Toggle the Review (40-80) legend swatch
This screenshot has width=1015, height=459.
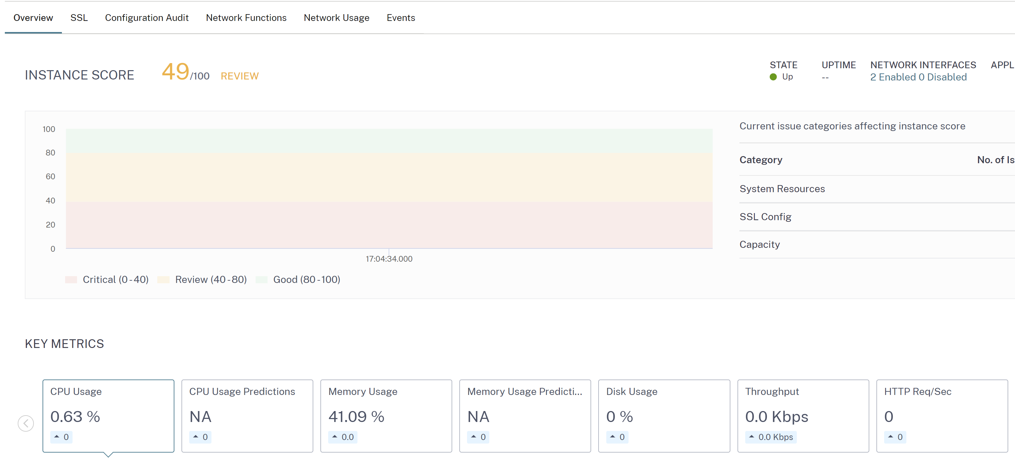163,280
